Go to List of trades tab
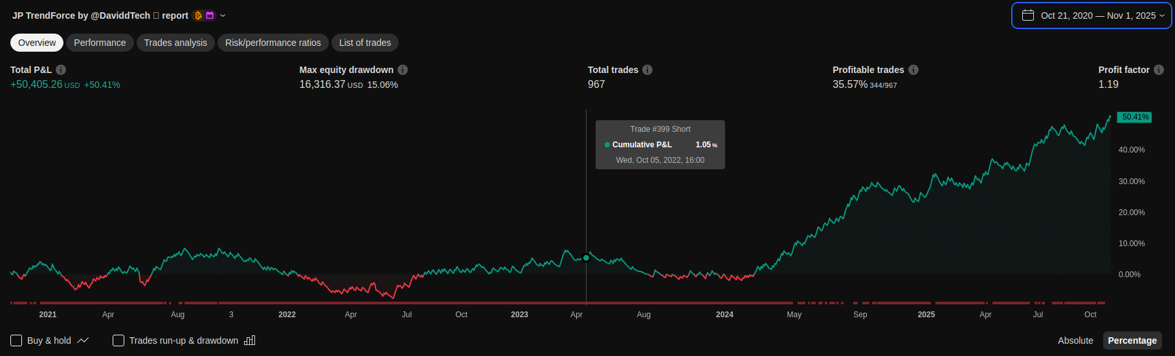1175x356 pixels. tap(365, 43)
